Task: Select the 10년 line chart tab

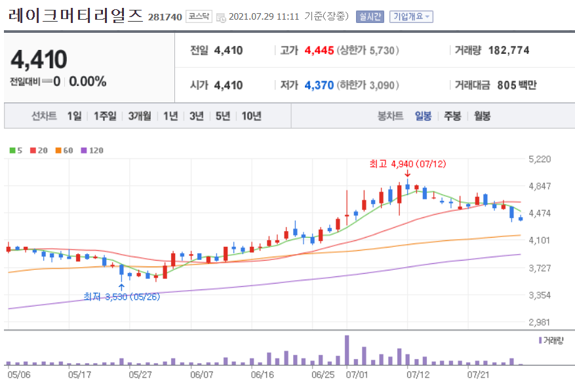Action: (252, 116)
